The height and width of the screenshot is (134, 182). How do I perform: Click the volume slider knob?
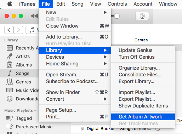117,16
